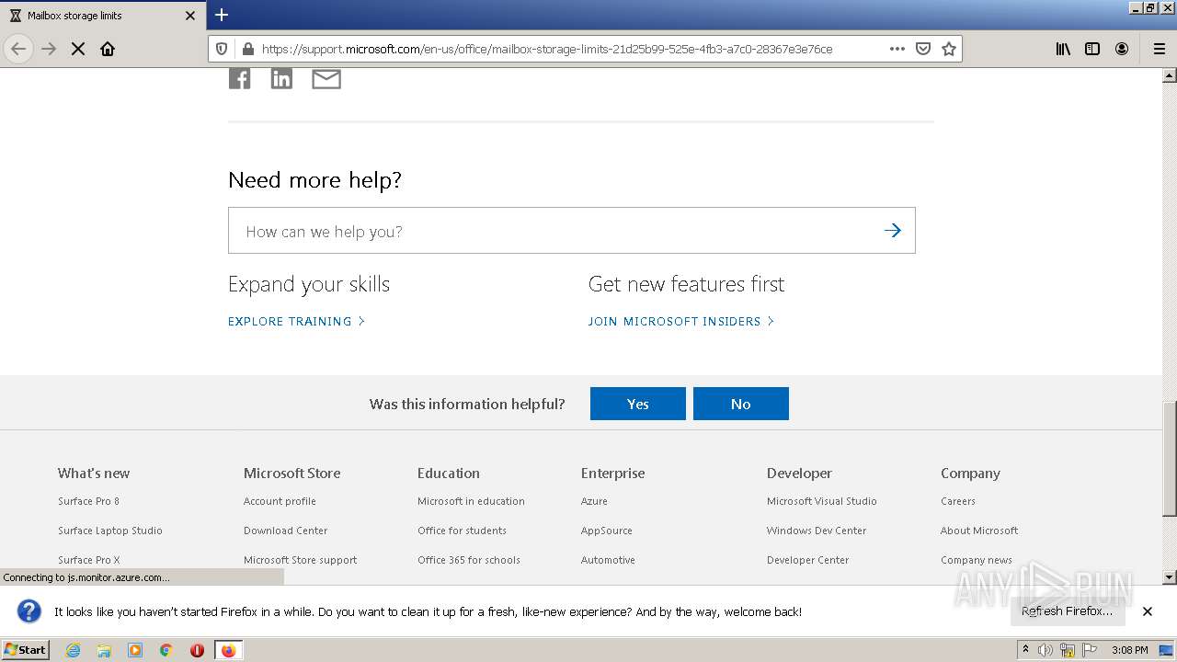Open Microsoft in education link
1177x662 pixels.
(x=471, y=501)
